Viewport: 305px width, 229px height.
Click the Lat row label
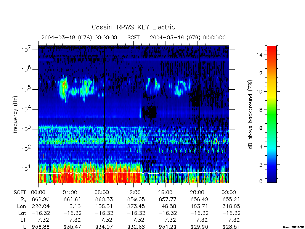22,213
